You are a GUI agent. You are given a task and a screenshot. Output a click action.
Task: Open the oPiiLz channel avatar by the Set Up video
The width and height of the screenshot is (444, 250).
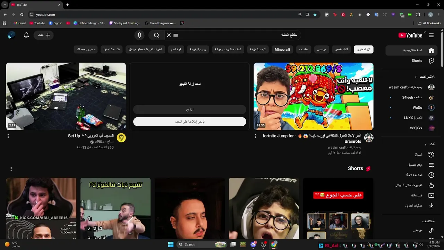tap(121, 137)
